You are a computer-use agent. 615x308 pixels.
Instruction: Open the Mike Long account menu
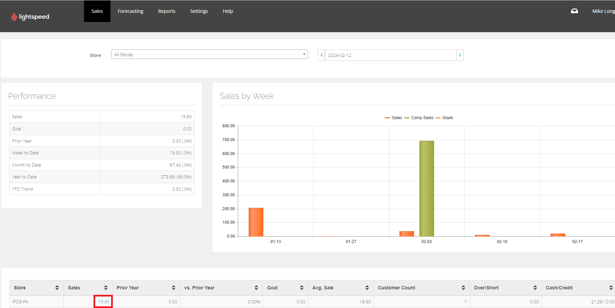point(603,11)
